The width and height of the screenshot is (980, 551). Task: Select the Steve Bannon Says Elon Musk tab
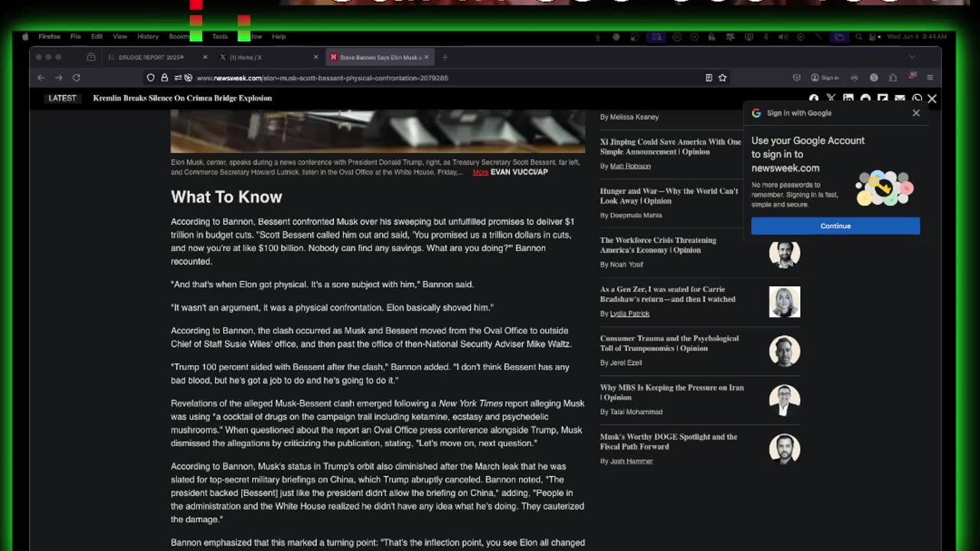point(378,57)
